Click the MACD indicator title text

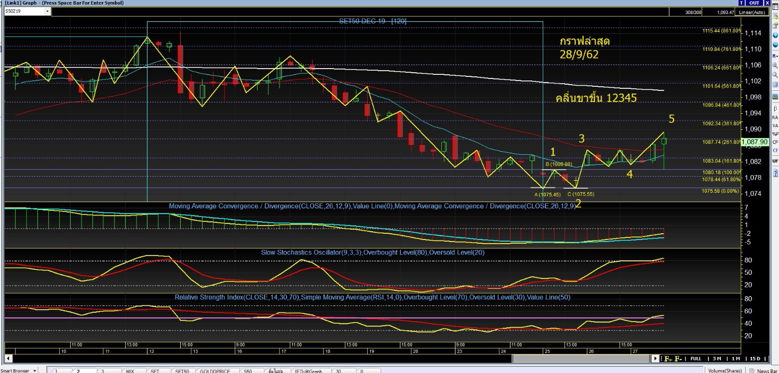(372, 206)
